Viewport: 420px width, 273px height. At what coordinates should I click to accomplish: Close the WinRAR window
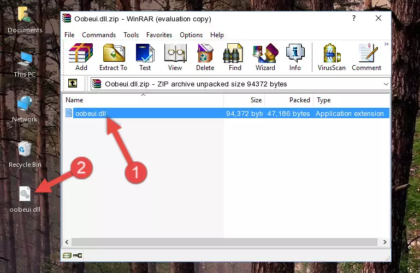pyautogui.click(x=378, y=18)
